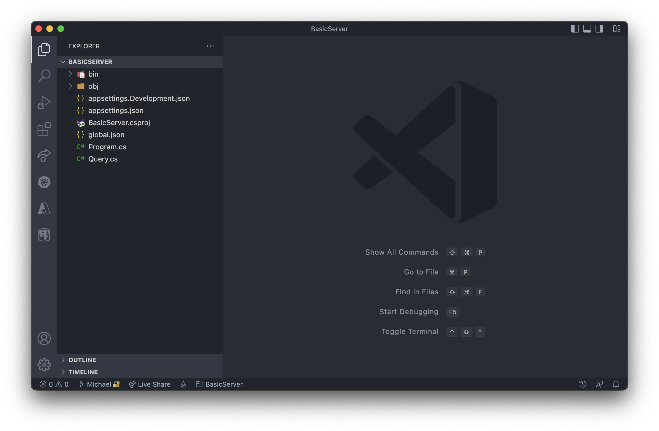Click the green zoom window button

tap(61, 29)
